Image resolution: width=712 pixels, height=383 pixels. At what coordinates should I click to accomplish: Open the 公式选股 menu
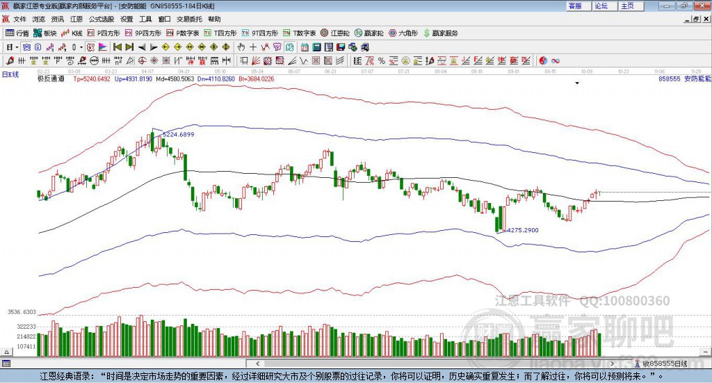point(101,19)
